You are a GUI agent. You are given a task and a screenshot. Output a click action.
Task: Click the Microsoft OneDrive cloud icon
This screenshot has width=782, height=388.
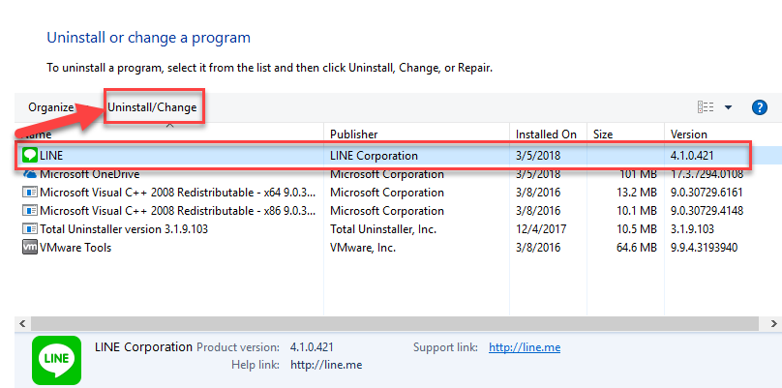(30, 174)
